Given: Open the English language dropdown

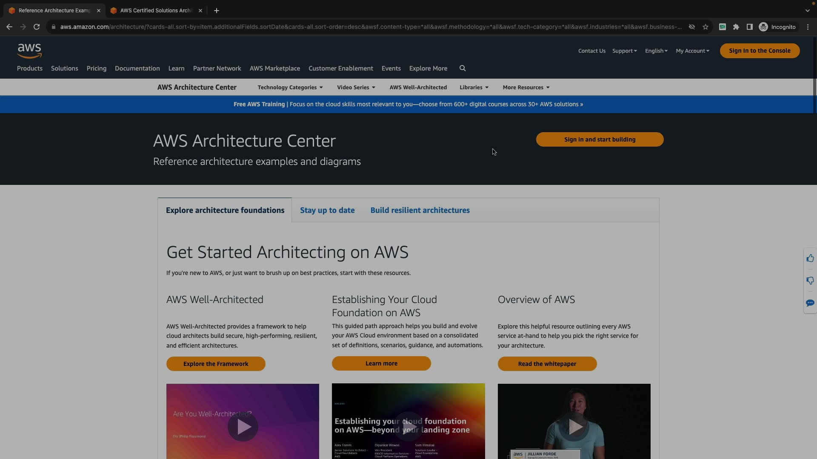Looking at the screenshot, I should [656, 51].
